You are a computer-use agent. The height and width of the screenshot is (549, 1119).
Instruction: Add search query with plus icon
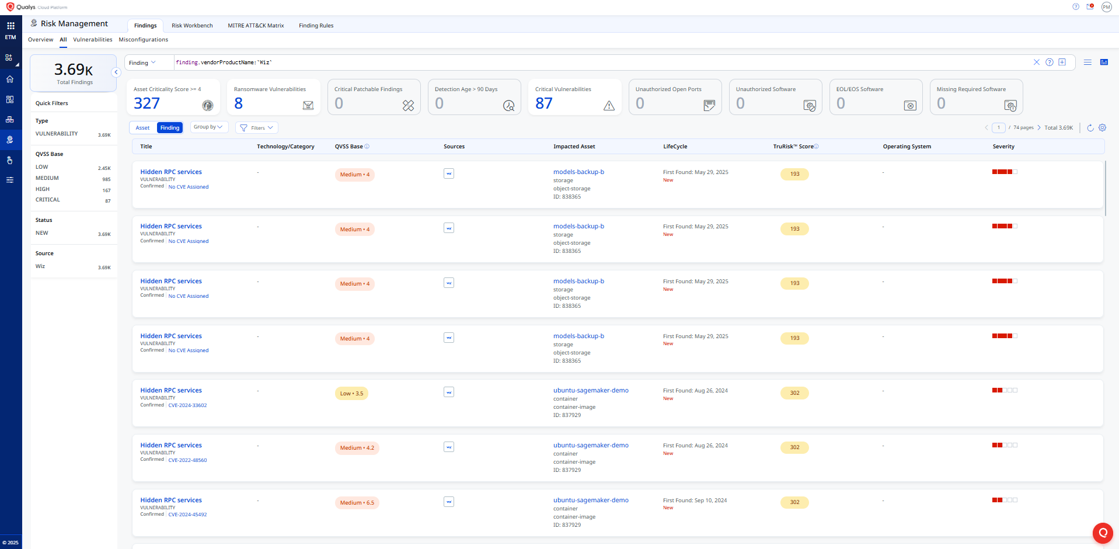pyautogui.click(x=1062, y=62)
